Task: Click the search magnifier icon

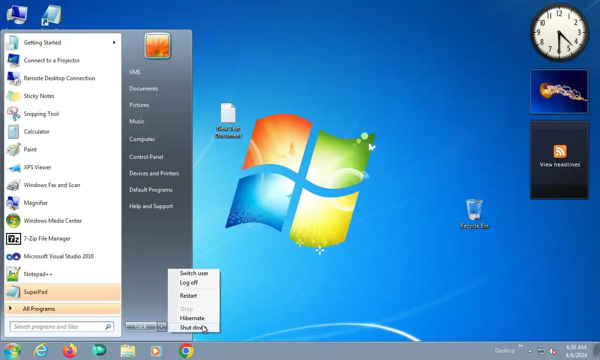Action: (x=108, y=327)
